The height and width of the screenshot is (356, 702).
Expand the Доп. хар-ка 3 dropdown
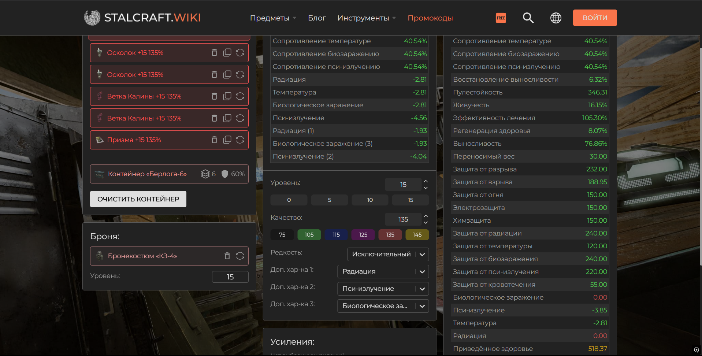(383, 306)
